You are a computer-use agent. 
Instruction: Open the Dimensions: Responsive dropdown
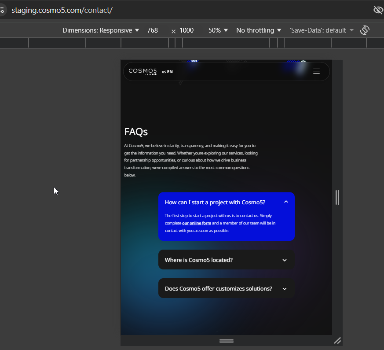(101, 30)
